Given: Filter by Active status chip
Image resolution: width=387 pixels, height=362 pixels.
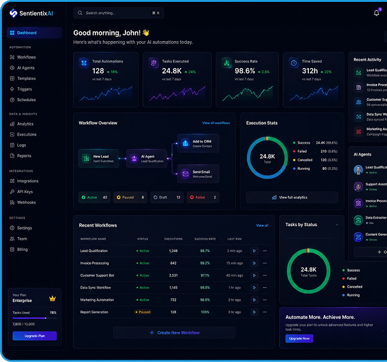Looking at the screenshot, I should [94, 197].
